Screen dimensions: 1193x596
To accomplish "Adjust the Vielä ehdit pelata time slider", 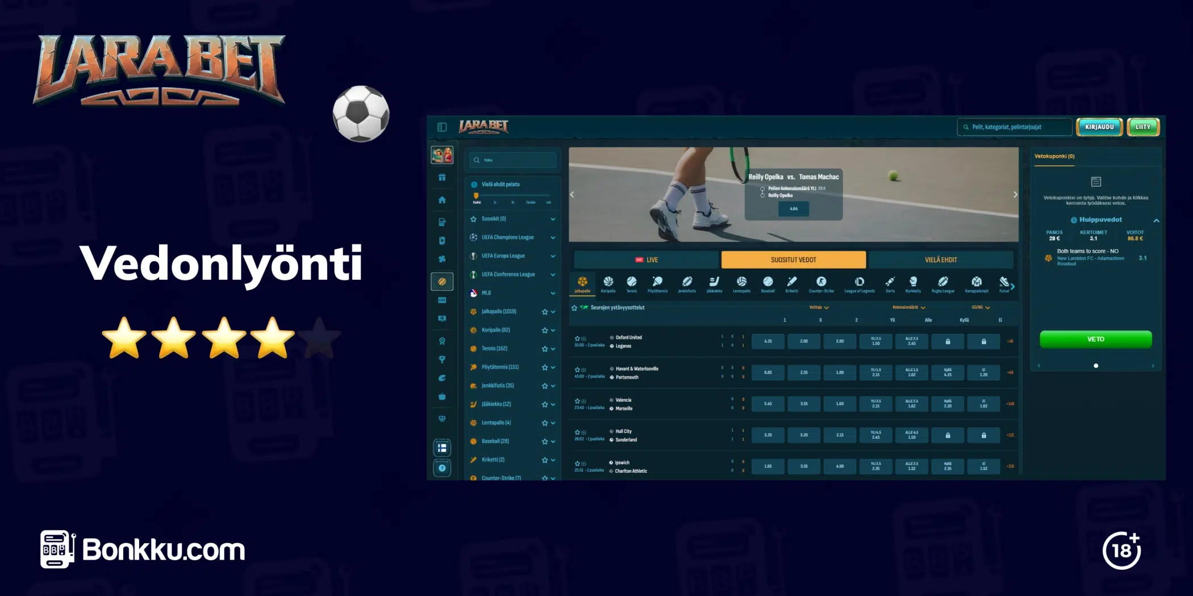I will 476,196.
